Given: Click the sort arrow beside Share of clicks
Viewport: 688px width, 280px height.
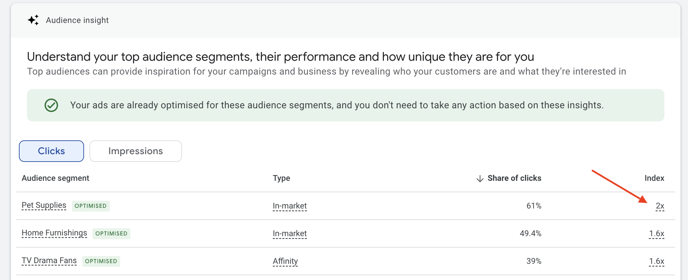Looking at the screenshot, I should pos(480,178).
